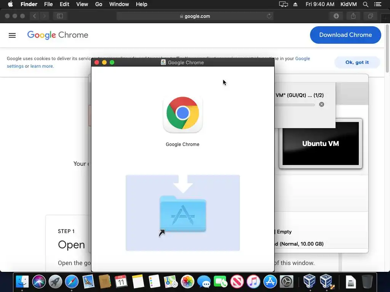The width and height of the screenshot is (390, 292).
Task: Open Safari downloads button
Action: coord(336,16)
